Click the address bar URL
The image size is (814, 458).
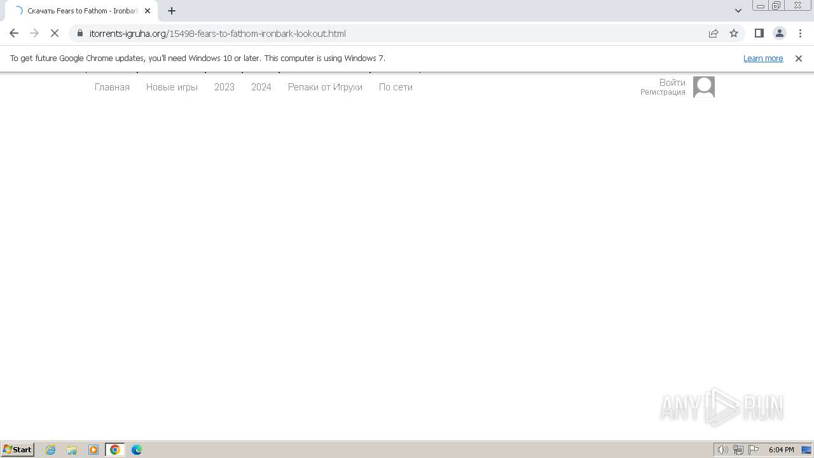pos(217,33)
